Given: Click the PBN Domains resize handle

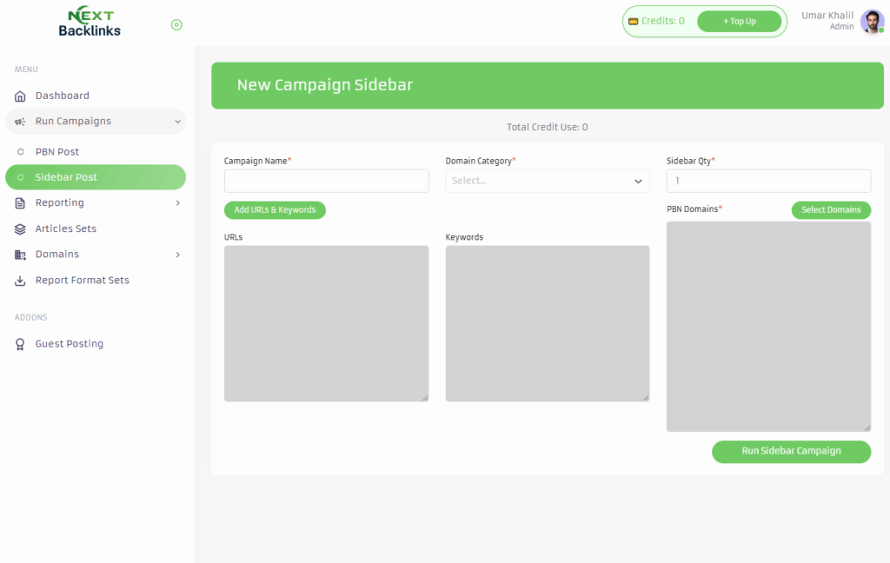Looking at the screenshot, I should click(x=867, y=428).
